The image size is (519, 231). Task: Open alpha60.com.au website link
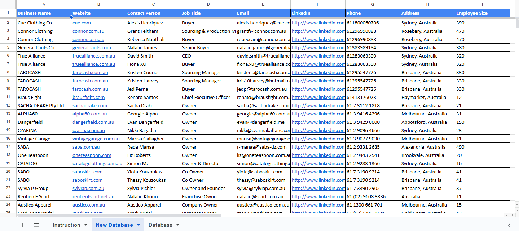pyautogui.click(x=89, y=114)
